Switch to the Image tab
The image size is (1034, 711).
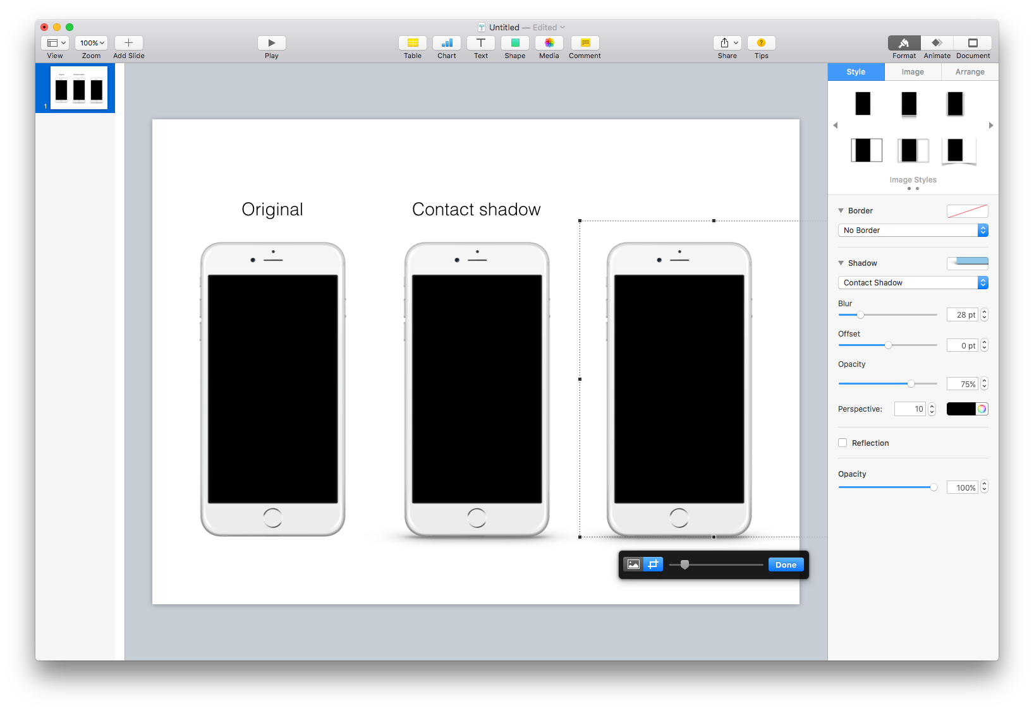click(912, 71)
